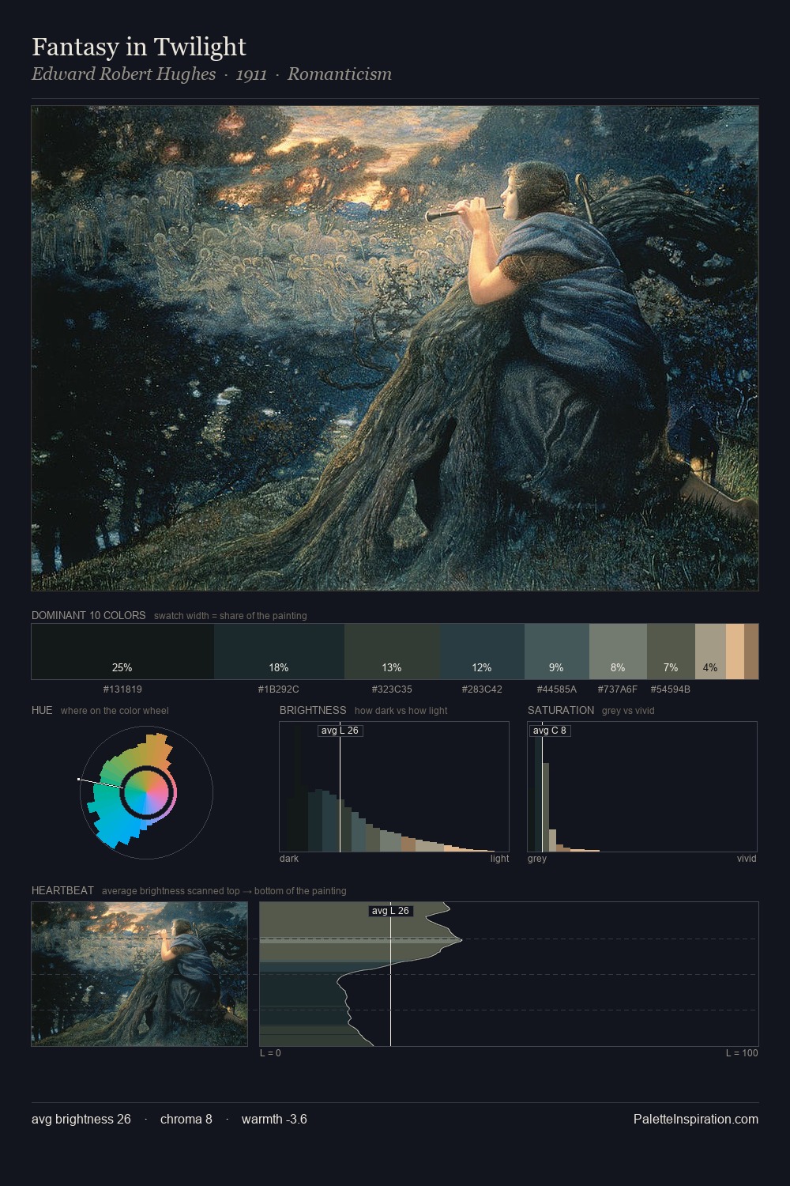Click the hue color wheel chart

coord(147,792)
